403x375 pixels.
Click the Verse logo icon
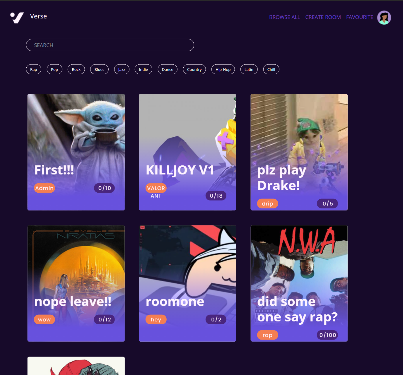17,18
